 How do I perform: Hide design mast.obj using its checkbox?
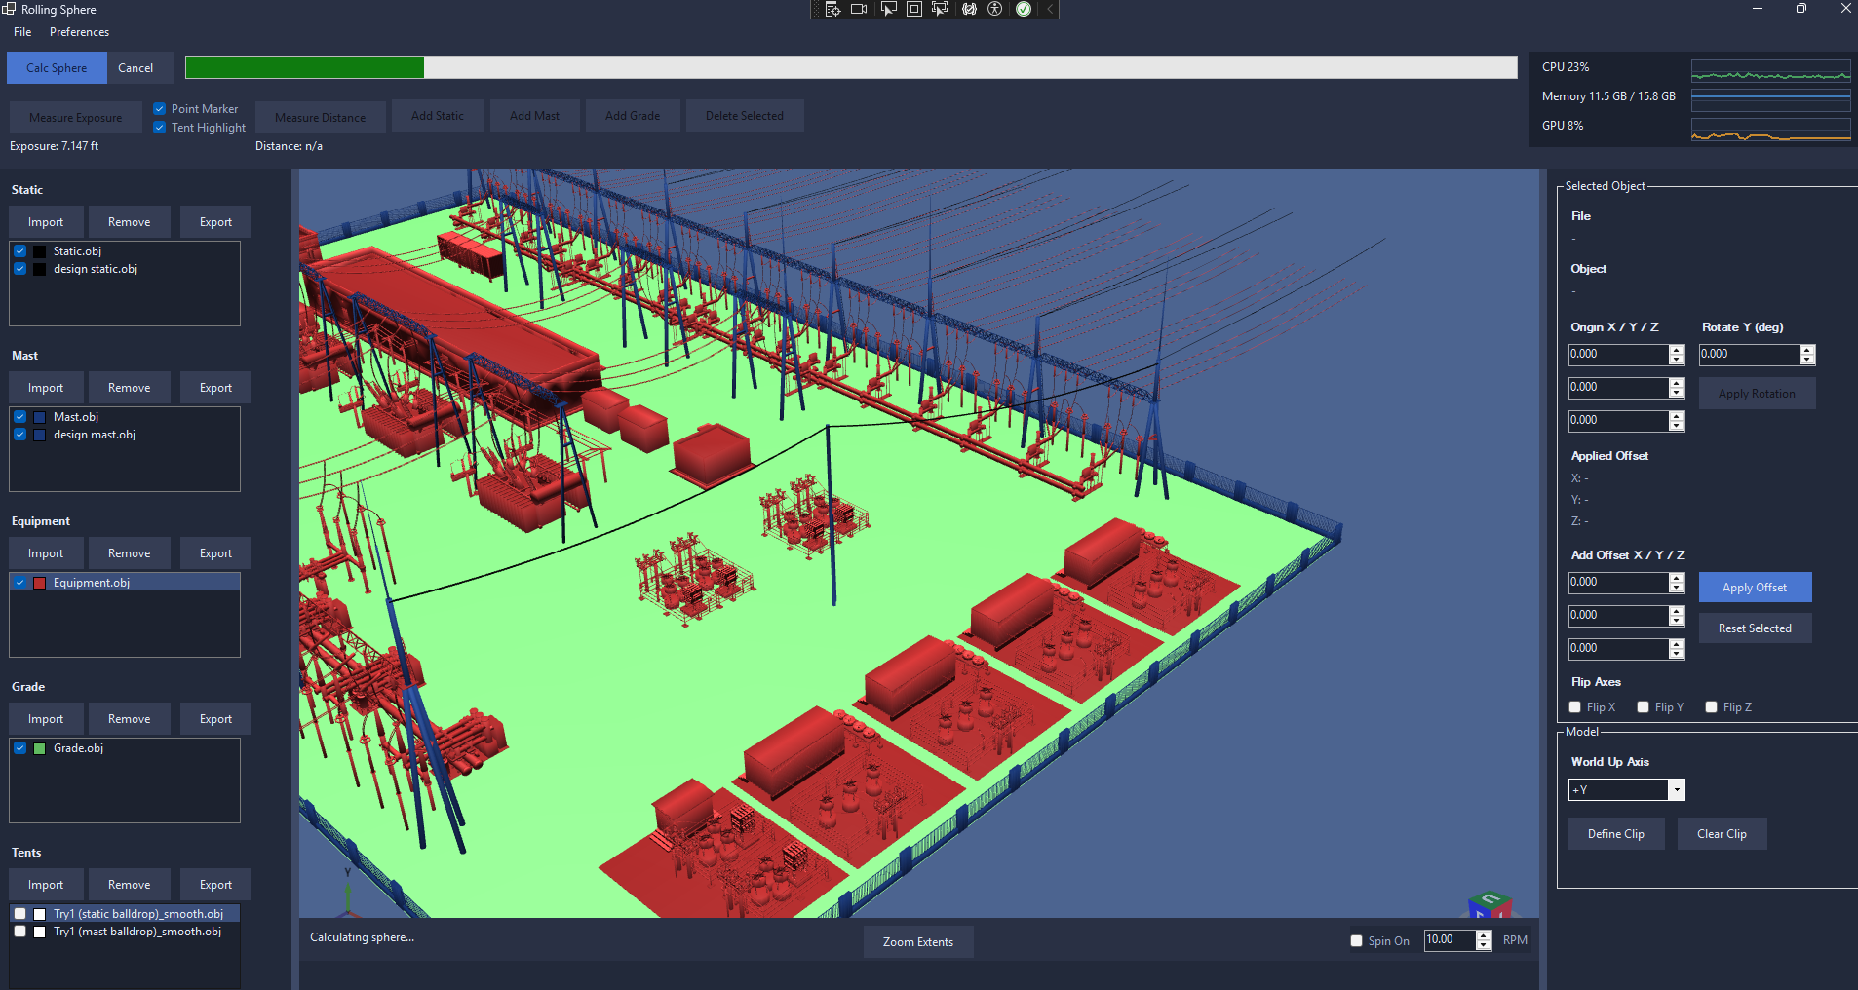tap(20, 435)
